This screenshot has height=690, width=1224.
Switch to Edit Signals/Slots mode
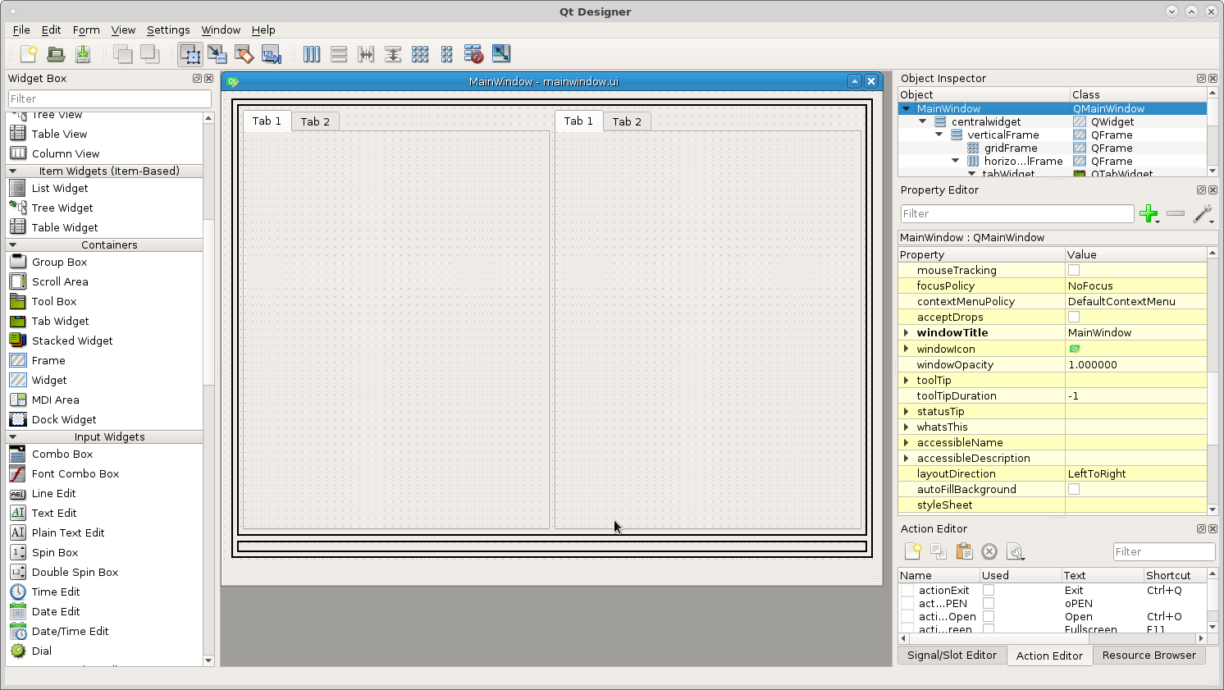coord(217,54)
